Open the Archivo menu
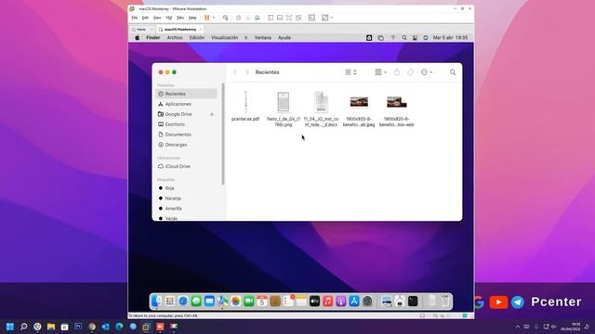Screen dimensions: 595x334 coord(175,37)
